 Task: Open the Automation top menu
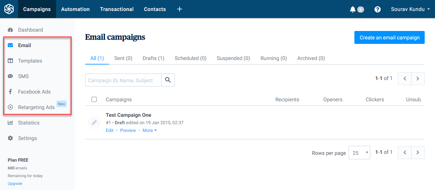tap(75, 9)
